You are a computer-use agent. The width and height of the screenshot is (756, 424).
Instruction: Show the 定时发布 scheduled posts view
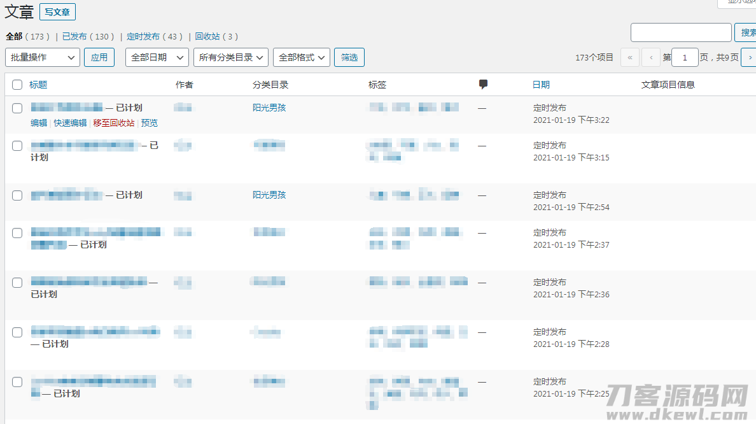(x=143, y=37)
